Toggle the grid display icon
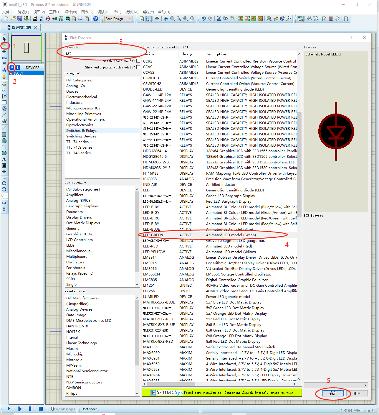This screenshot has height=415, width=379. coord(148,19)
